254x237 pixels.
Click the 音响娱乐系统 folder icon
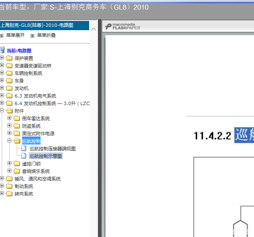[x=17, y=171]
